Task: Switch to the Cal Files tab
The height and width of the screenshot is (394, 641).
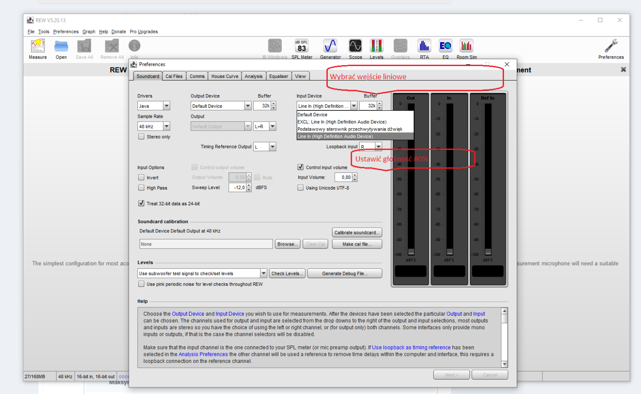Action: (x=174, y=76)
